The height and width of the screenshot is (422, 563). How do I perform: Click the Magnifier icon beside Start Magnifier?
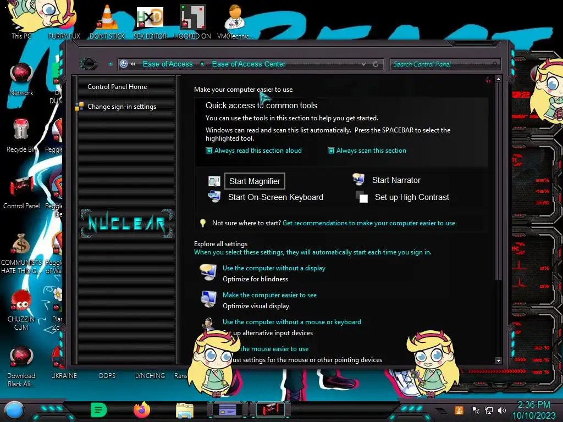tap(214, 181)
